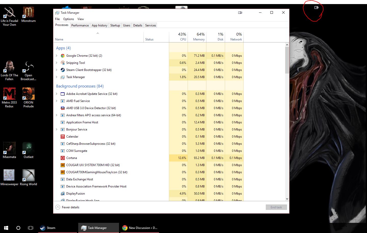Image resolution: width=367 pixels, height=233 pixels.
Task: Expand the Bonjour Service entry
Action: pyautogui.click(x=57, y=129)
